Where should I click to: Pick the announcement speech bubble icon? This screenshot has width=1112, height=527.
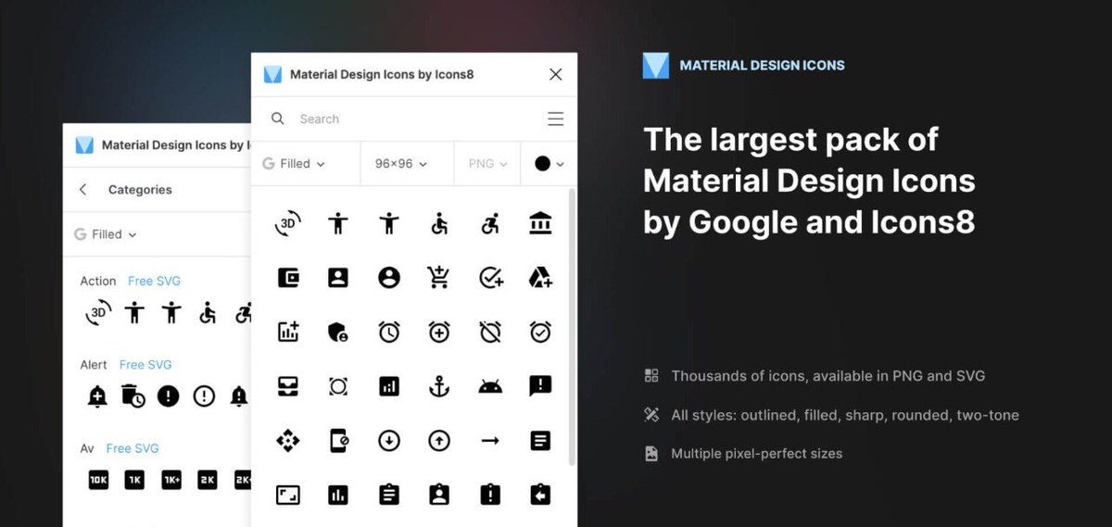[540, 386]
